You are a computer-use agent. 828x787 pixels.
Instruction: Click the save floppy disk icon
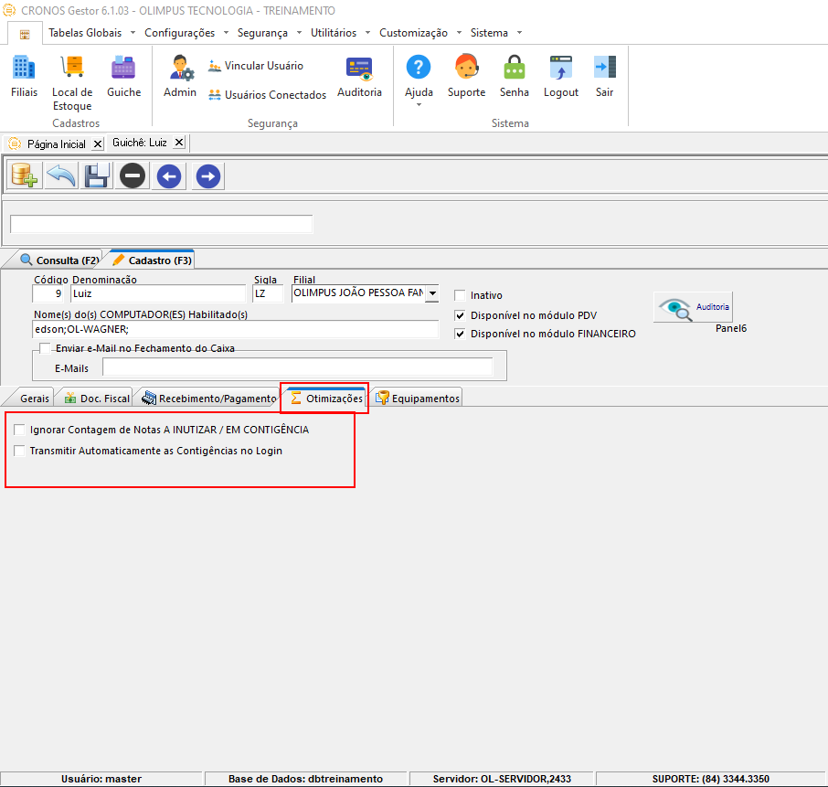pos(97,175)
